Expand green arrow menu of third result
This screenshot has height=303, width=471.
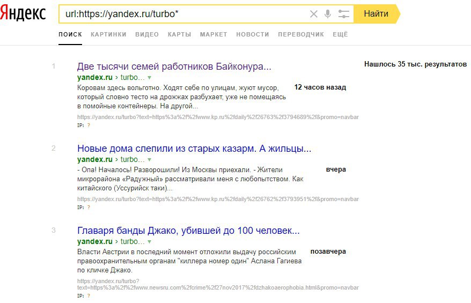(150, 242)
